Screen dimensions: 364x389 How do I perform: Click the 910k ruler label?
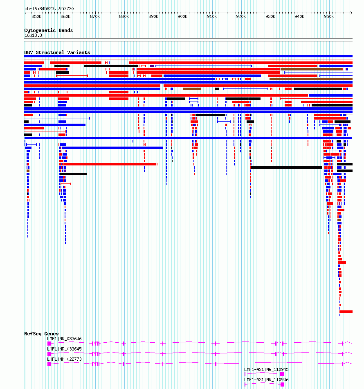point(212,17)
